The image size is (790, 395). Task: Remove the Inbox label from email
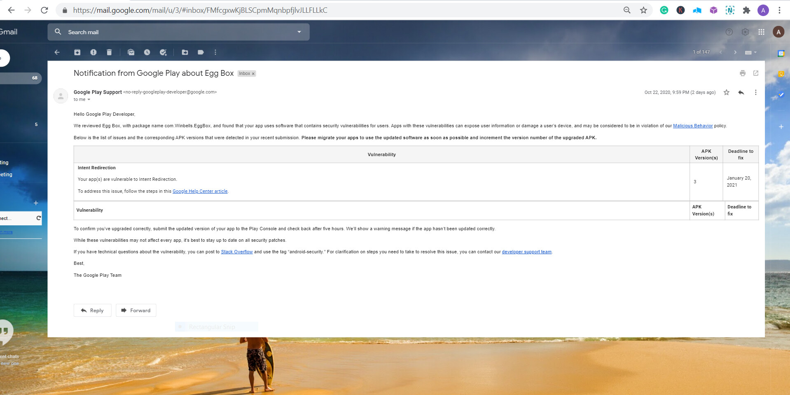point(253,74)
